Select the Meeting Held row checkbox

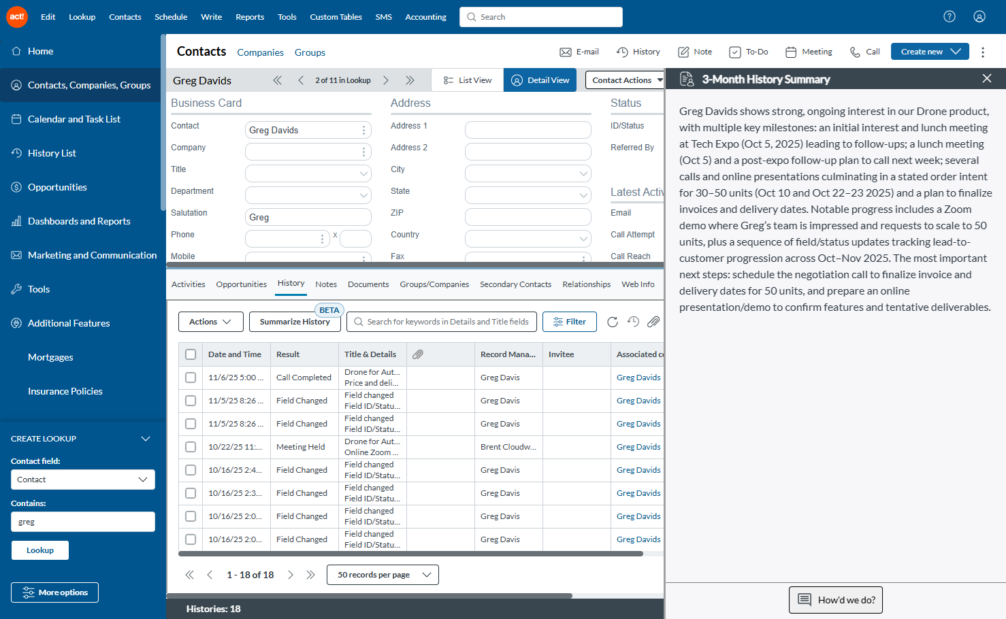[x=191, y=447]
